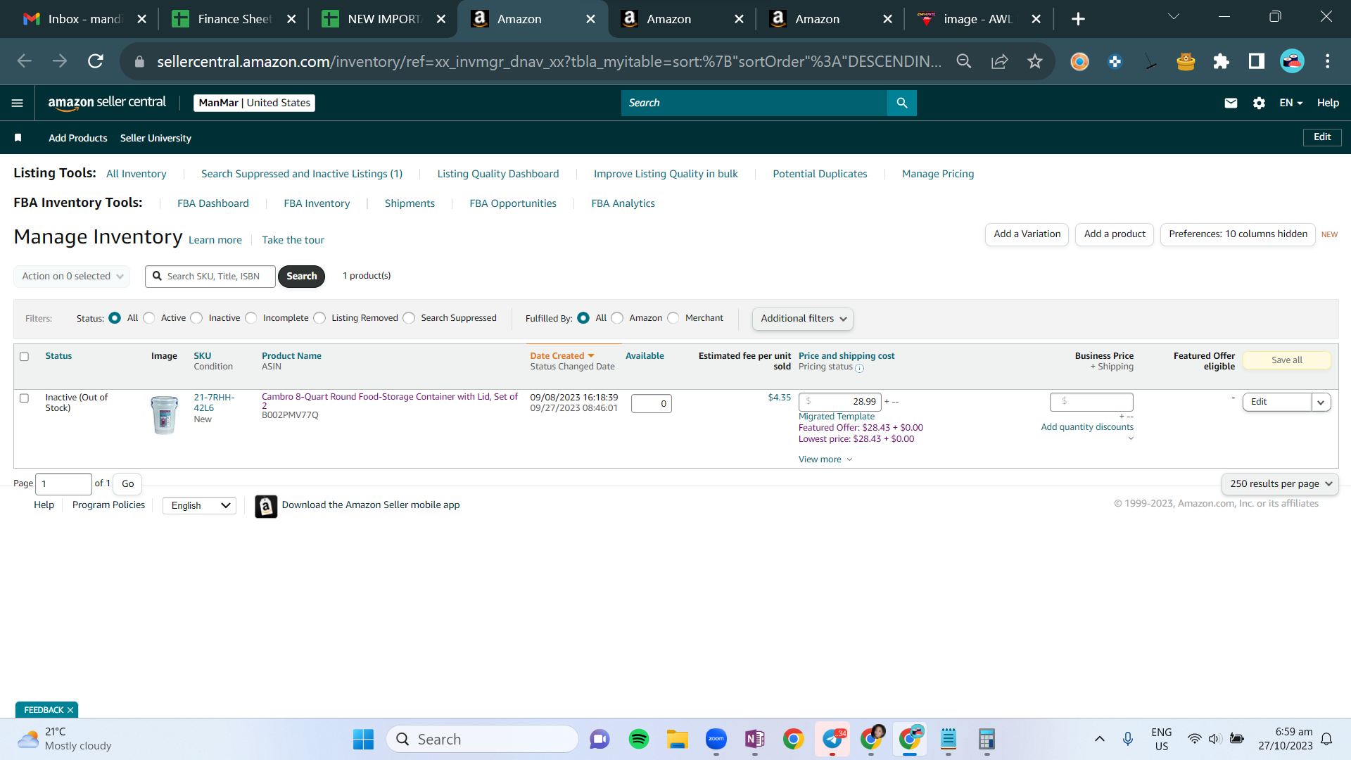The width and height of the screenshot is (1351, 760).
Task: Open the All Inventory listing tool
Action: (x=137, y=174)
